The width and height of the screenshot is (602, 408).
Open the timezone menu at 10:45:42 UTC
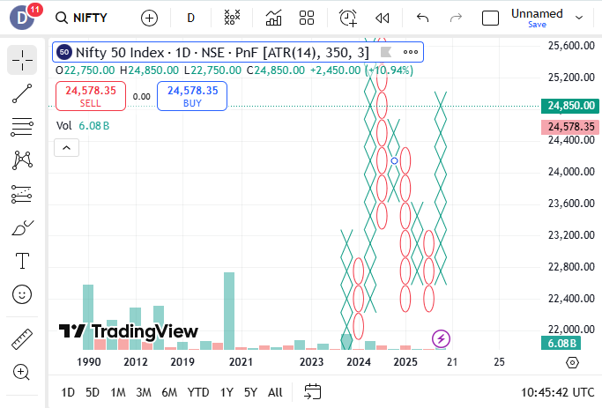557,392
